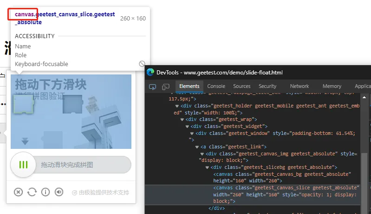Collapse the geetest_widget div node
The width and height of the screenshot is (371, 214).
[x=188, y=127]
